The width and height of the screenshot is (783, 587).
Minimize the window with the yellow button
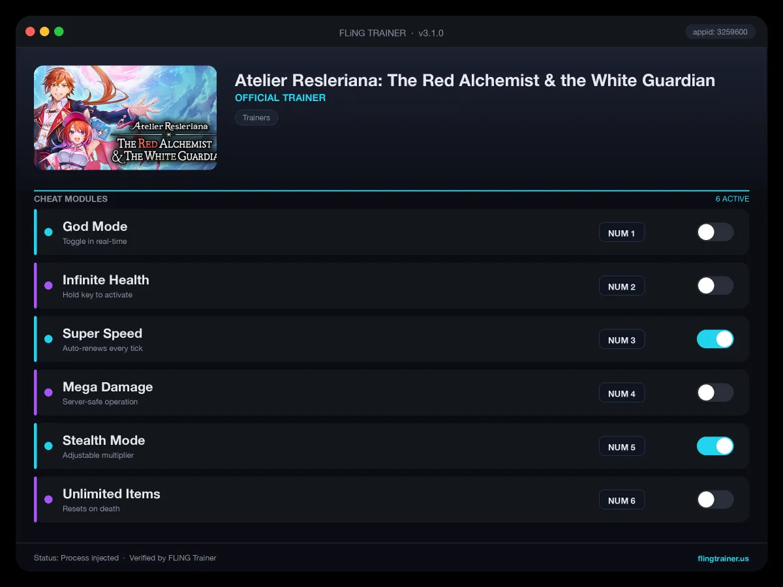point(44,31)
